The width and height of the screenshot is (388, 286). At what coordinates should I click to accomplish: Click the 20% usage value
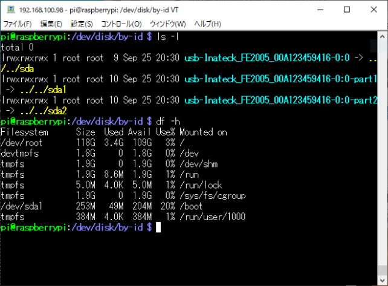(168, 206)
